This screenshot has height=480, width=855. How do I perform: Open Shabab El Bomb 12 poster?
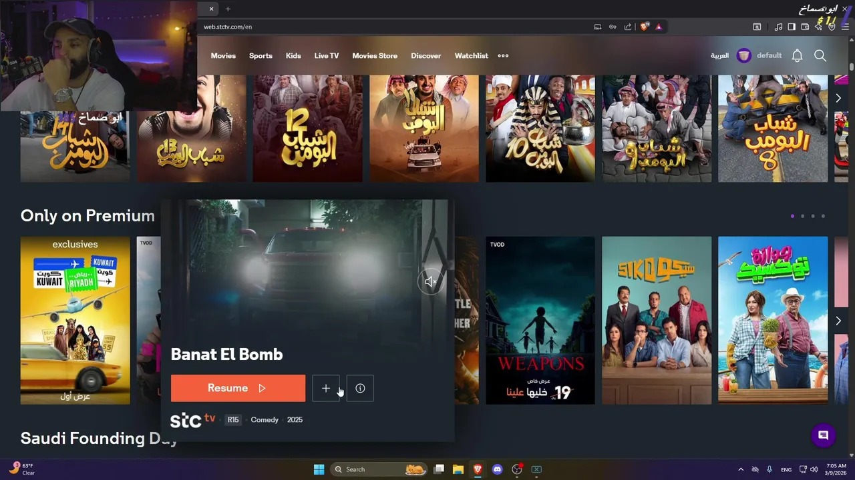308,128
